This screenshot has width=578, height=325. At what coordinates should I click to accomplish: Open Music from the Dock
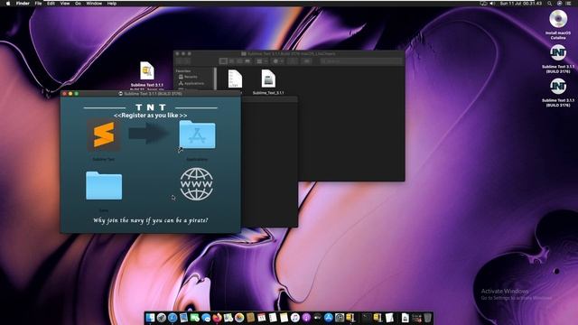pos(295,317)
